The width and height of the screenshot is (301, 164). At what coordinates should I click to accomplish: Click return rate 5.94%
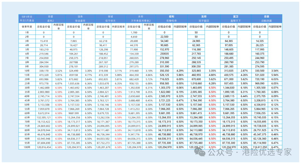coord(275,75)
